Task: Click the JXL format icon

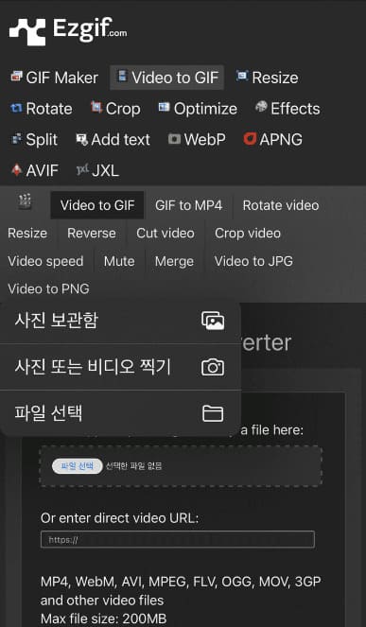Action: pos(82,169)
